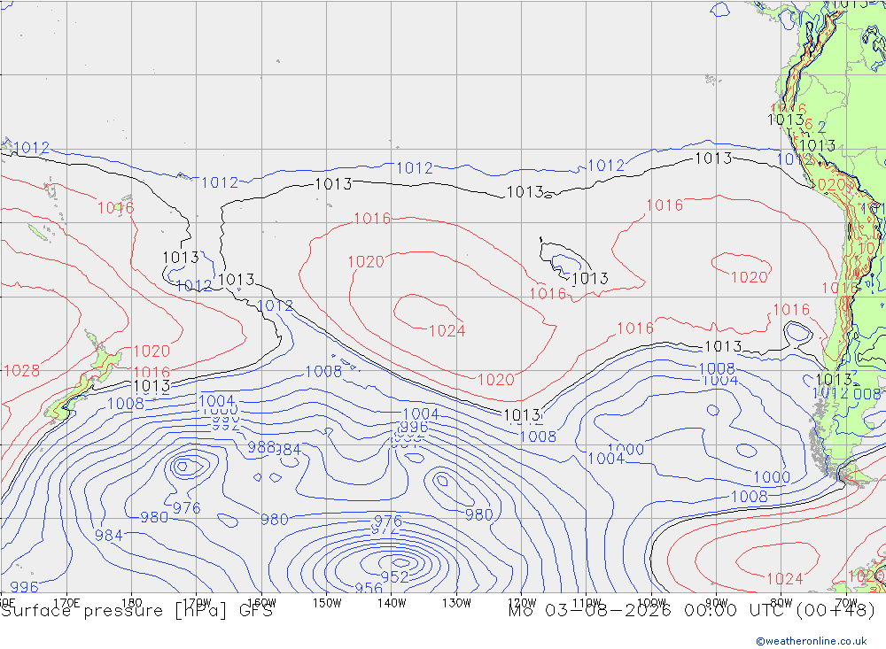Select the blue 956 isobar label
886x649 pixels.
[369, 589]
